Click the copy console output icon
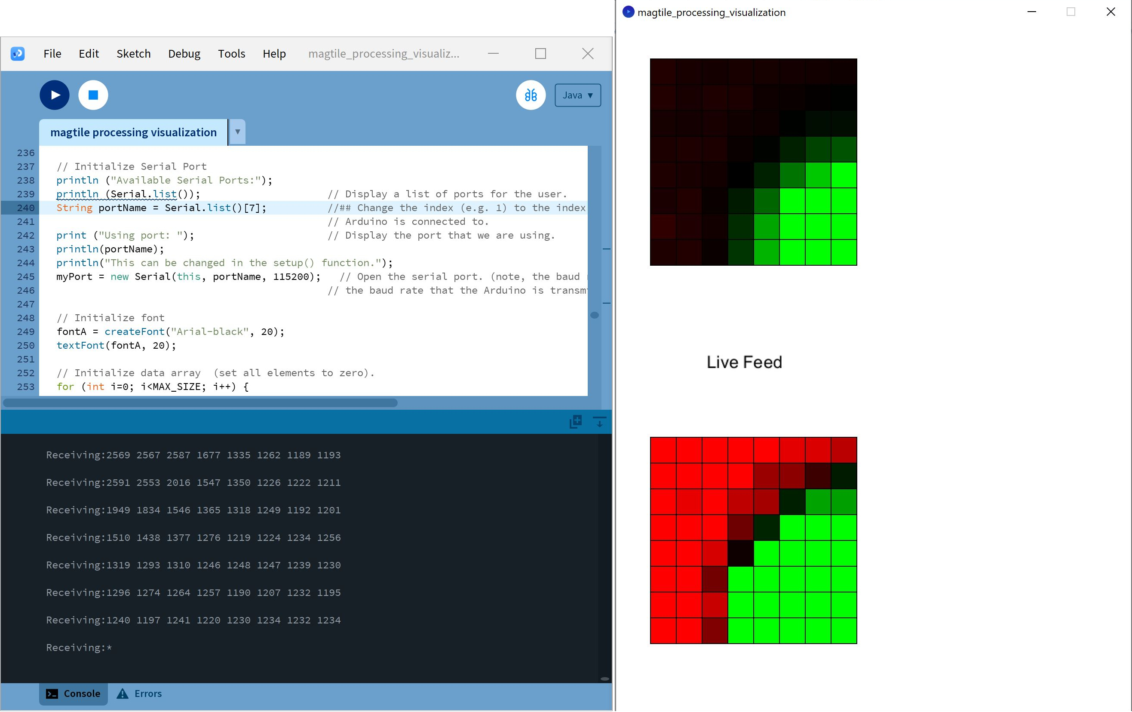This screenshot has width=1132, height=712. (x=575, y=421)
